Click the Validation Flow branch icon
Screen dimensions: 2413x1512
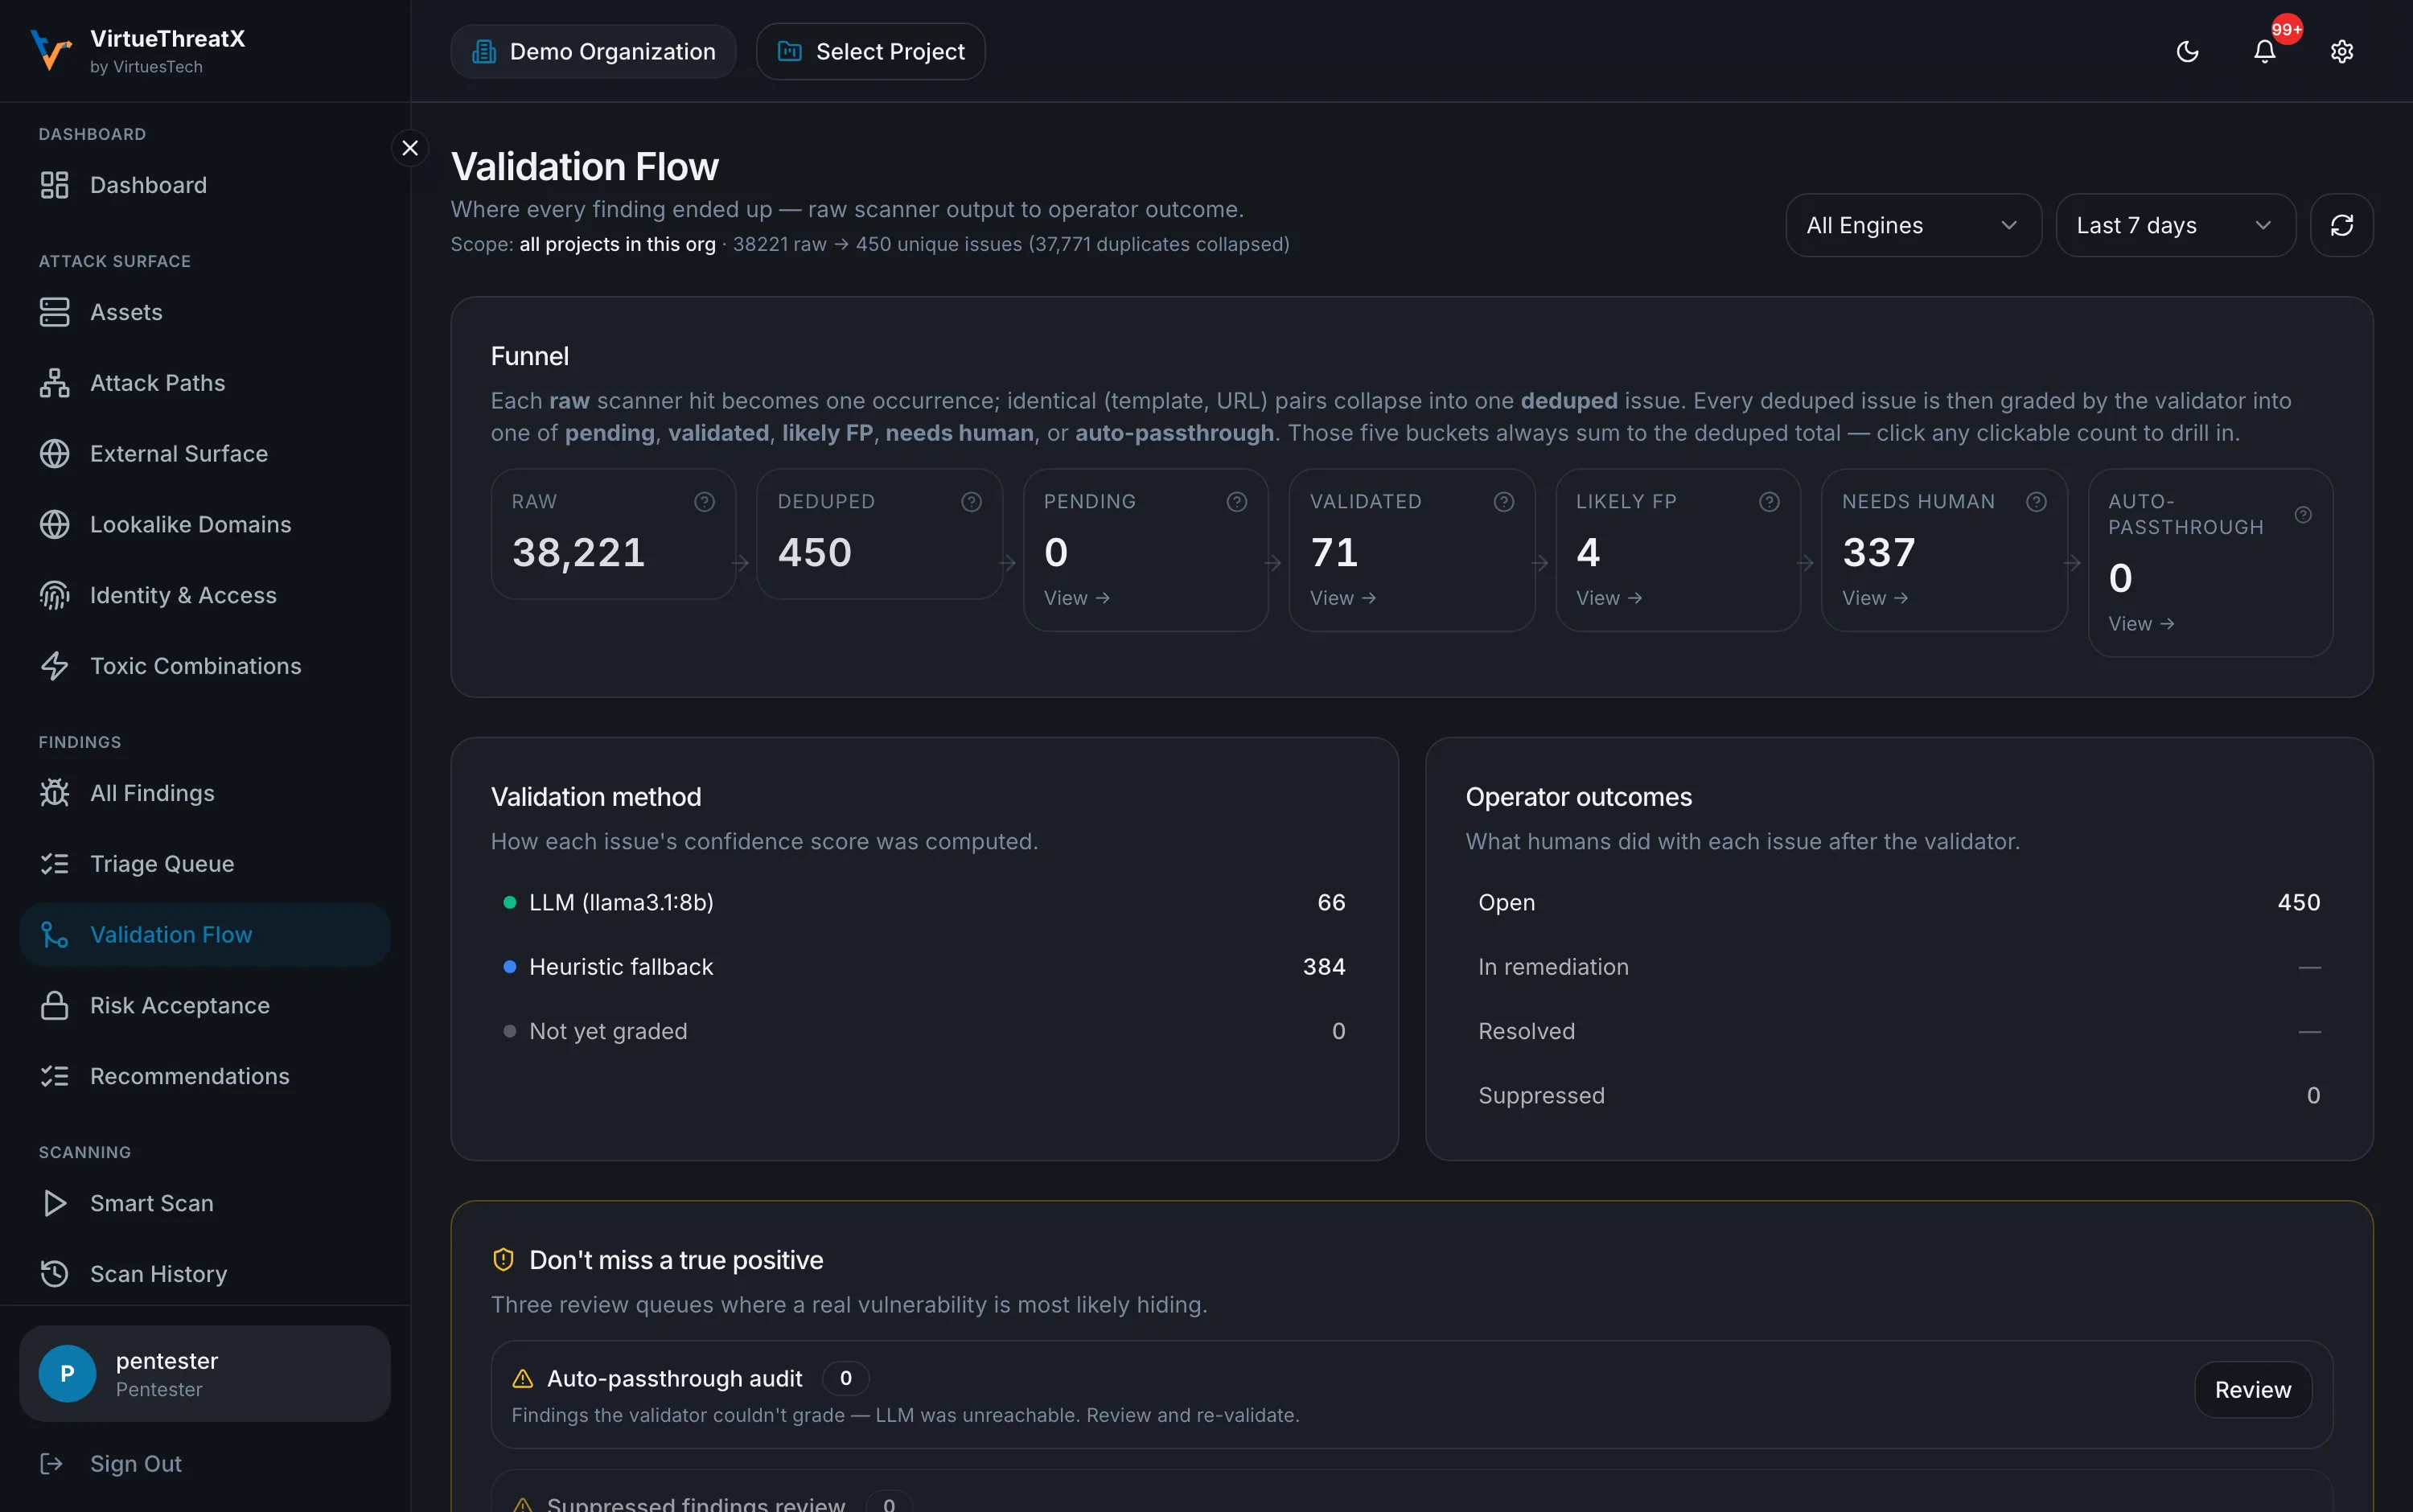pyautogui.click(x=55, y=935)
